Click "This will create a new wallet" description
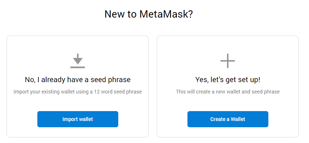 point(228,92)
